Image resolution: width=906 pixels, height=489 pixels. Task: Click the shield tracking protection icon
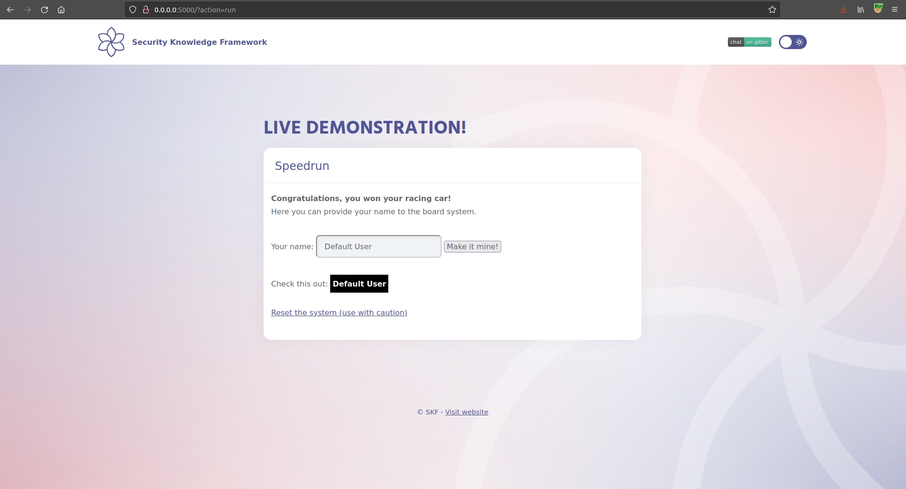click(133, 9)
